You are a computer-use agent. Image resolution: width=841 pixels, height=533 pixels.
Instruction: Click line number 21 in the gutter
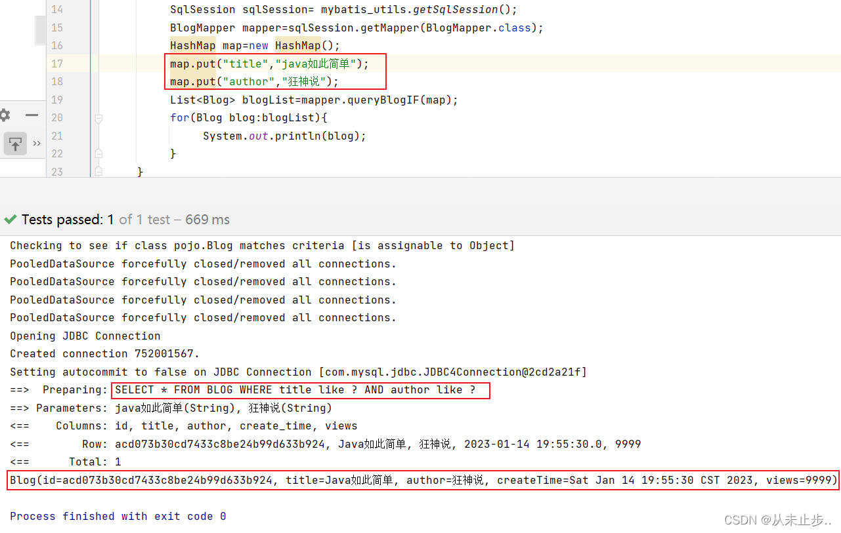coord(57,136)
